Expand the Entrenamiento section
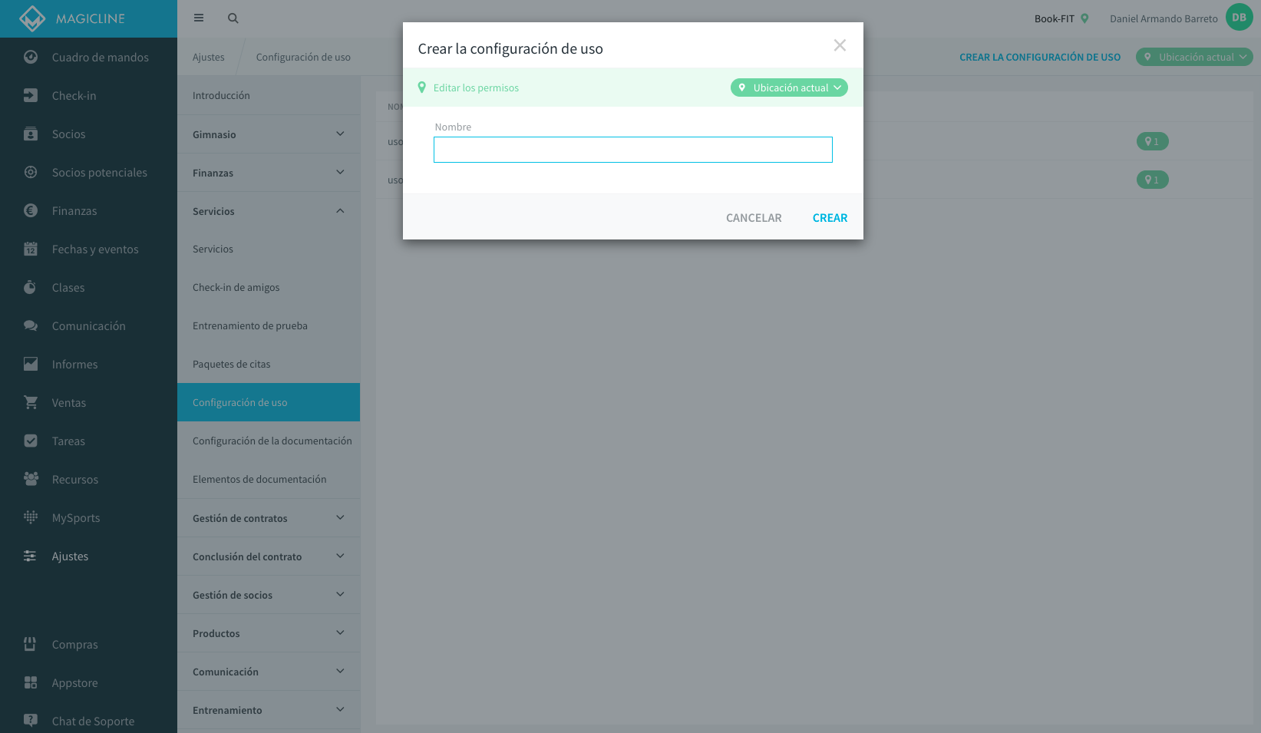This screenshot has width=1261, height=733. point(269,710)
